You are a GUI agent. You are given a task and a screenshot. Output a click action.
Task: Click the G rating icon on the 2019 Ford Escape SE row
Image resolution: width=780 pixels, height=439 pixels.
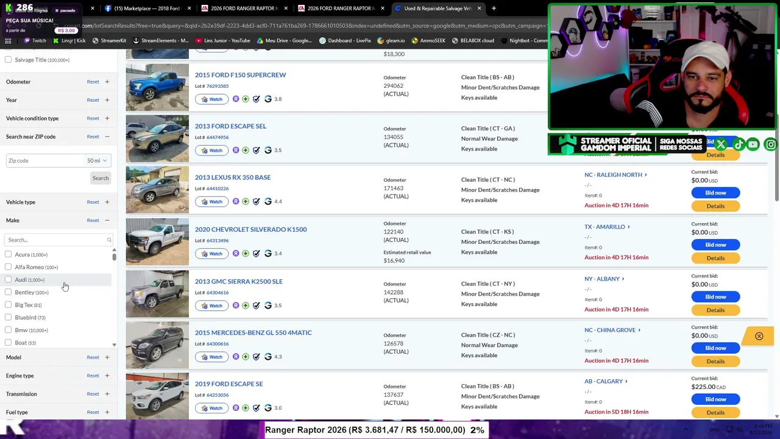coord(268,408)
